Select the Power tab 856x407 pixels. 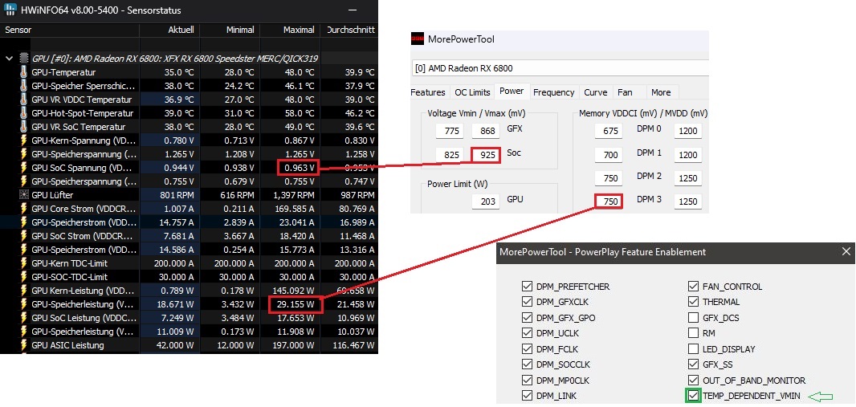coord(512,91)
